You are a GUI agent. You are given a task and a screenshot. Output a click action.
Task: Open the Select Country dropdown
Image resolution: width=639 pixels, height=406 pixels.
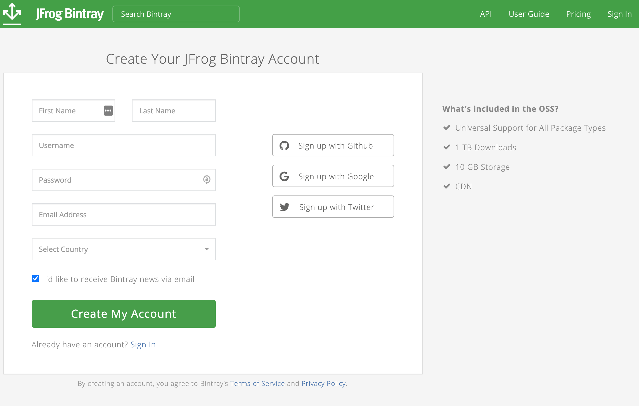point(124,249)
